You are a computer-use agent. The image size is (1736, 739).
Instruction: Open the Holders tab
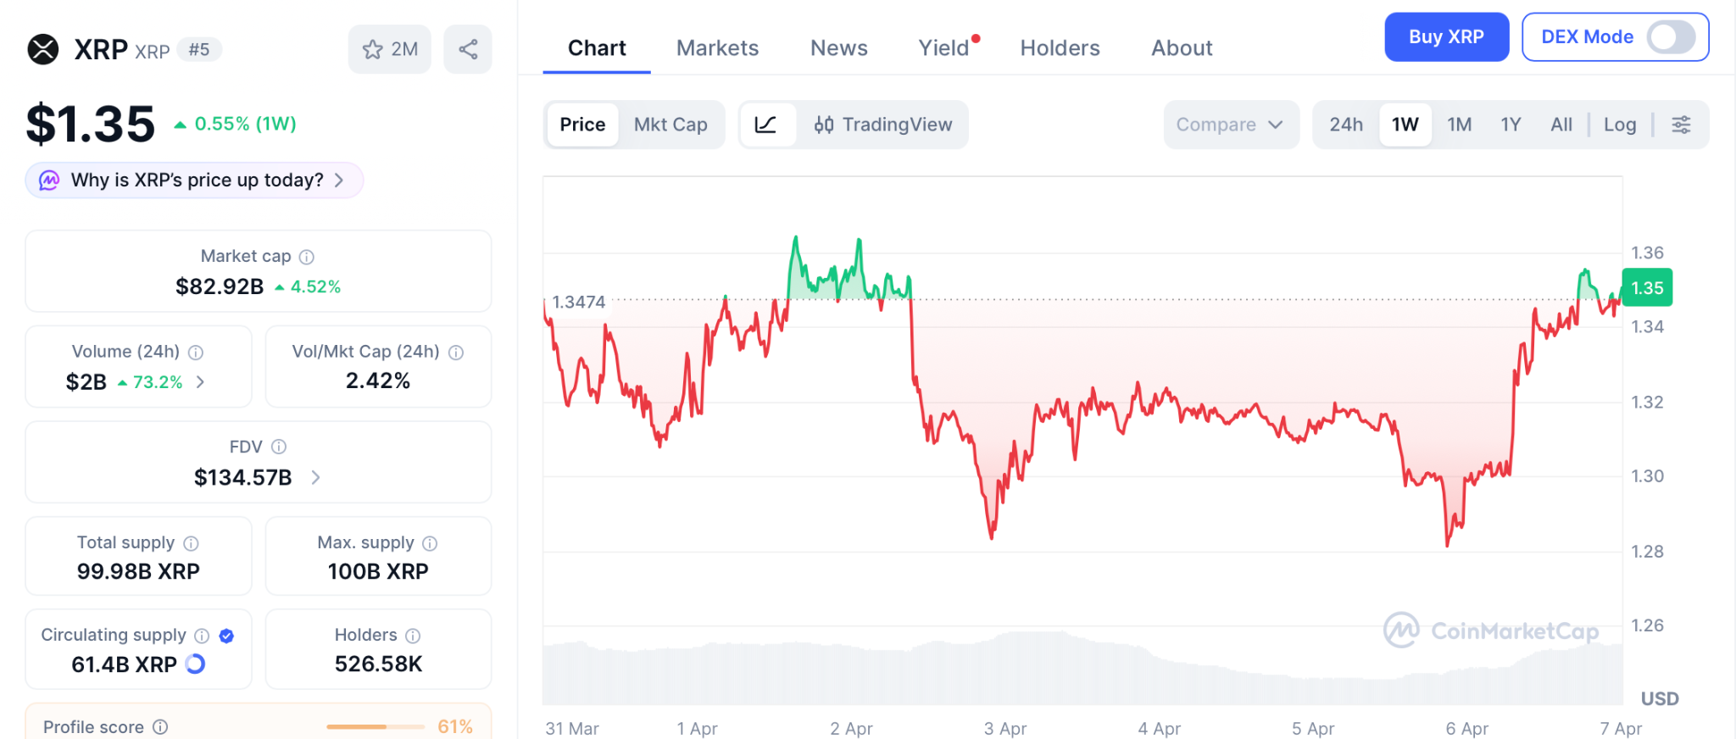[x=1060, y=48]
